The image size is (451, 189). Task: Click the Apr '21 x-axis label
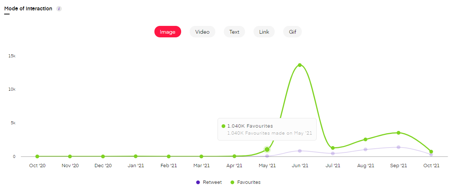[x=234, y=166]
